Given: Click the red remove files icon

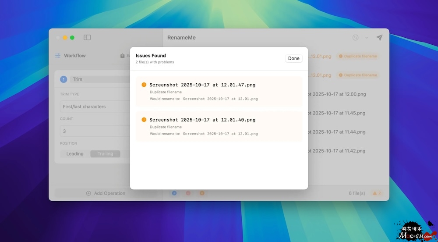Looking at the screenshot, I should [x=188, y=193].
